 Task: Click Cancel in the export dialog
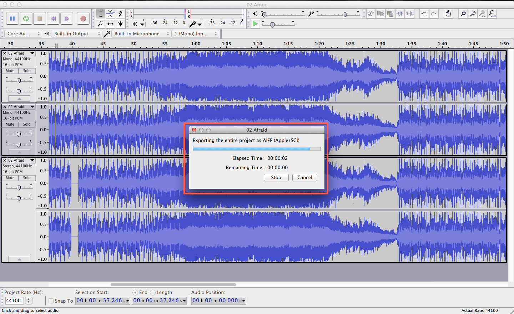point(304,177)
